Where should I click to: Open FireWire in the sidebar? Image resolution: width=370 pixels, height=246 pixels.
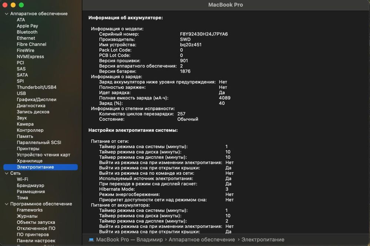(x=26, y=50)
